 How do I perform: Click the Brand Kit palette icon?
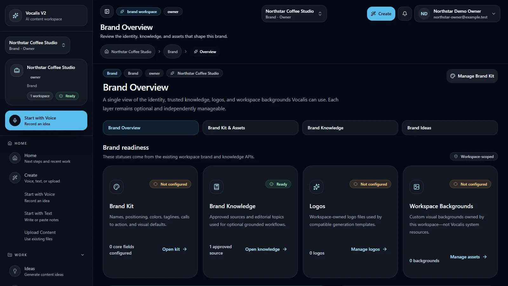pos(117,187)
